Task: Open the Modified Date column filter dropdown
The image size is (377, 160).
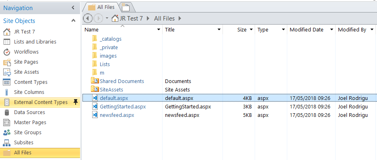Action: pos(332,30)
